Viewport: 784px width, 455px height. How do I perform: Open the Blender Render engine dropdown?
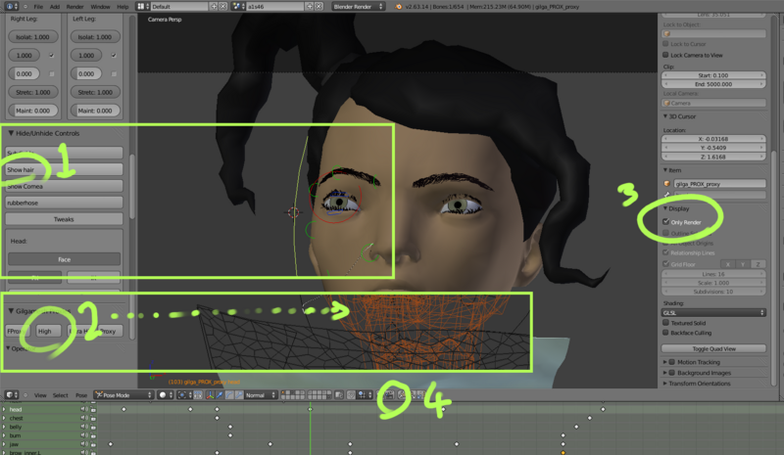(x=357, y=6)
